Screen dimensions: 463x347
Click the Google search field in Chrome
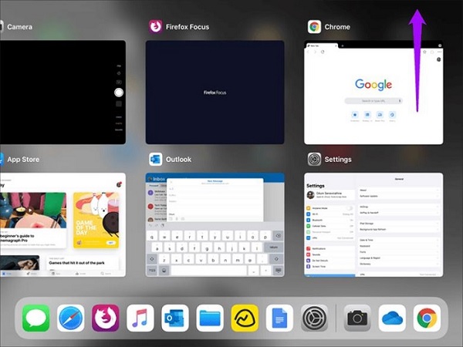pos(373,101)
